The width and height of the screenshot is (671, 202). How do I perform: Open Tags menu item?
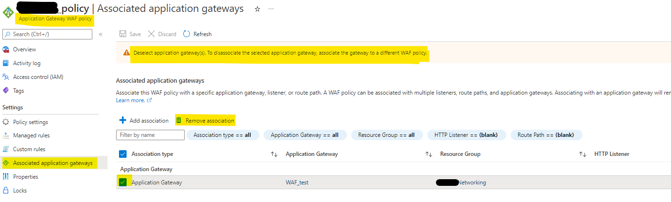(19, 91)
